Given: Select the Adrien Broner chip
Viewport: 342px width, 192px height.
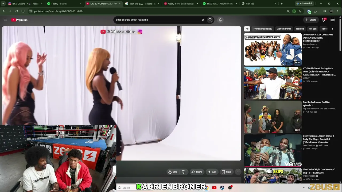Looking at the screenshot, I should pyautogui.click(x=284, y=29).
